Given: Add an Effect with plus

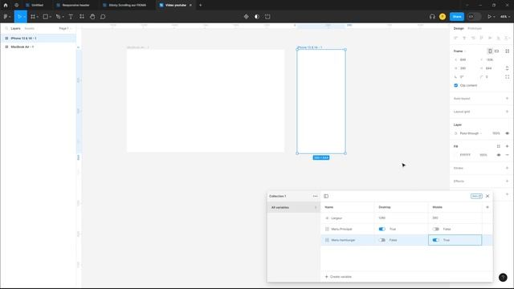Looking at the screenshot, I should [x=507, y=181].
